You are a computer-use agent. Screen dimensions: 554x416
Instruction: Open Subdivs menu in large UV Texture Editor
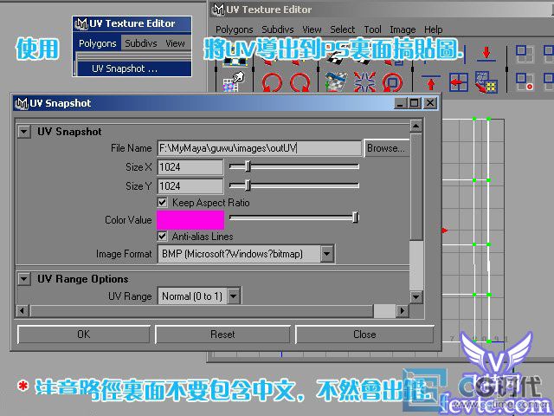(x=278, y=29)
